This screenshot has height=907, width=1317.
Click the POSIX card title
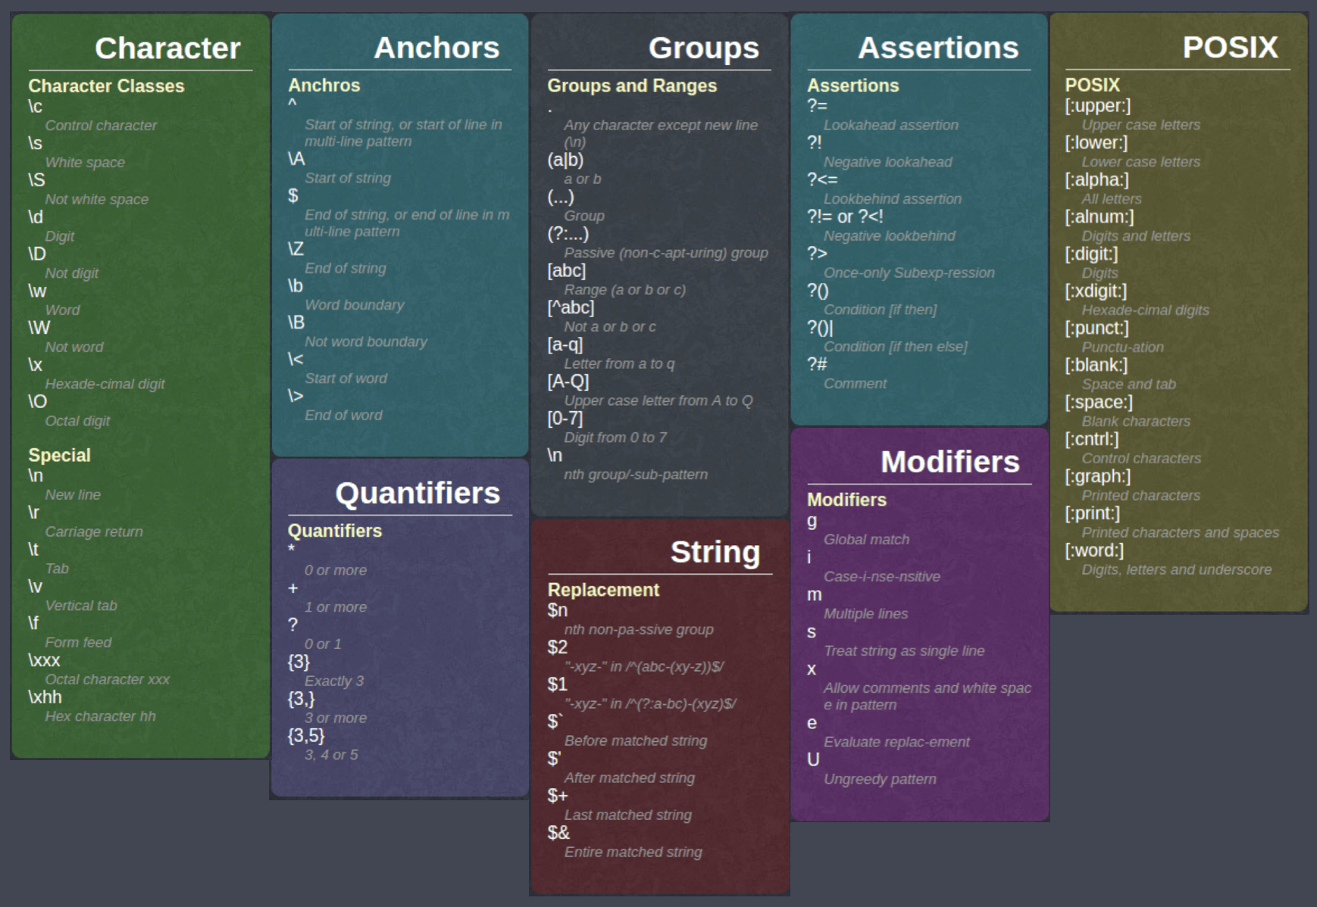1229,48
